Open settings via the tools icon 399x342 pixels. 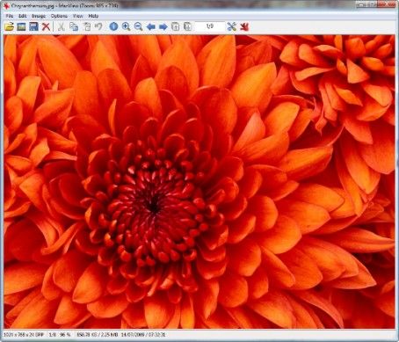(231, 26)
